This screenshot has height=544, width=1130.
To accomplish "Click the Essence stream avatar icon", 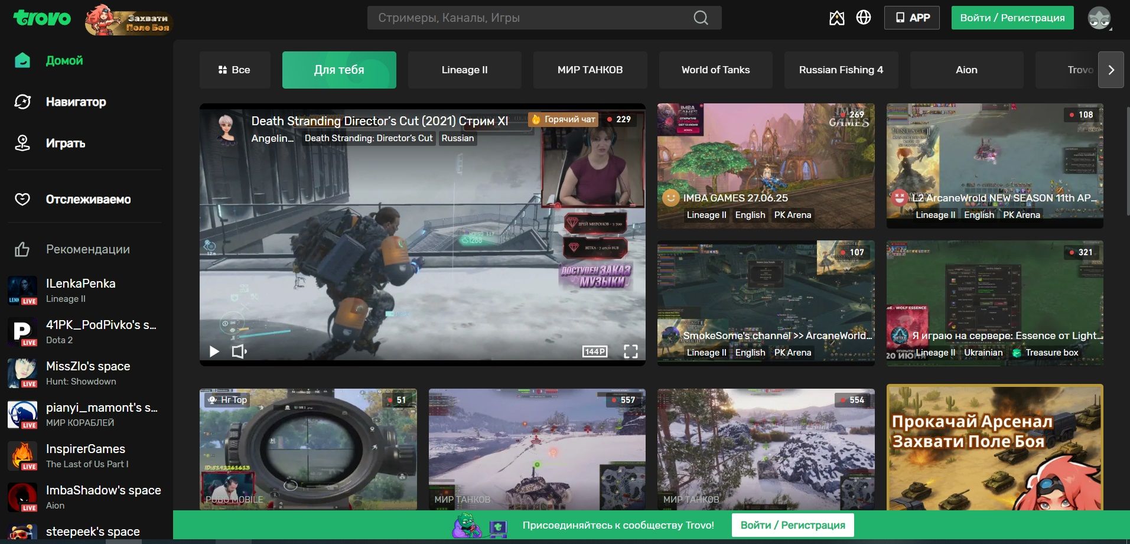I will (x=900, y=335).
